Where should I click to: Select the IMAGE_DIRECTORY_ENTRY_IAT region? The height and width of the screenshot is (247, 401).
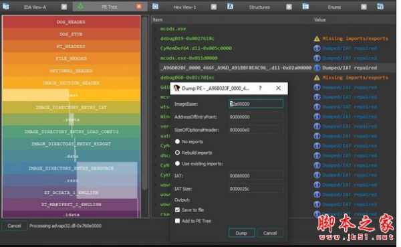(71, 107)
